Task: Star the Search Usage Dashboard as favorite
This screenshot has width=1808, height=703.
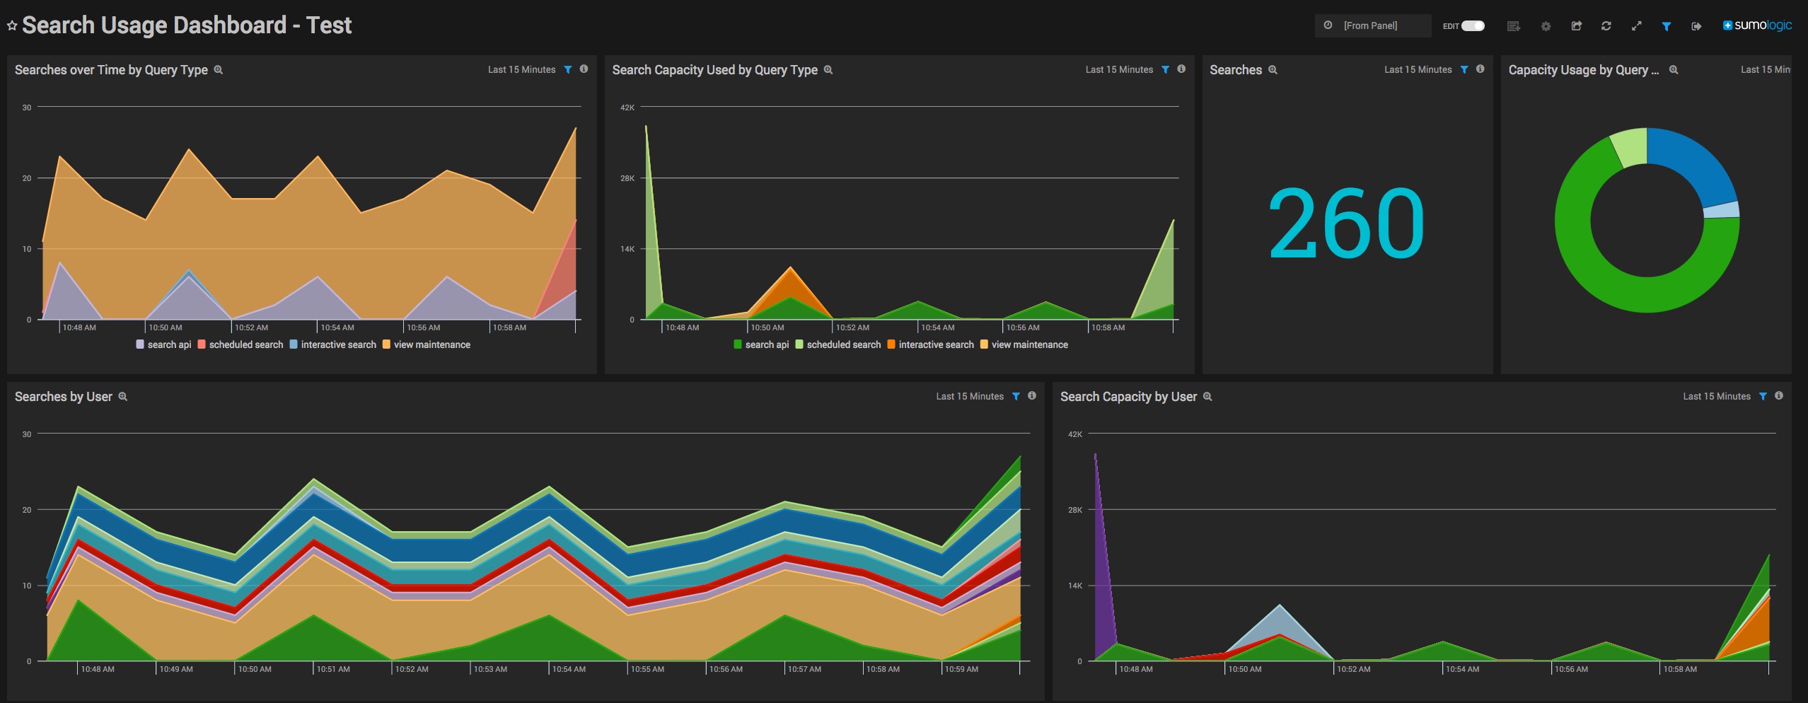Action: point(12,26)
